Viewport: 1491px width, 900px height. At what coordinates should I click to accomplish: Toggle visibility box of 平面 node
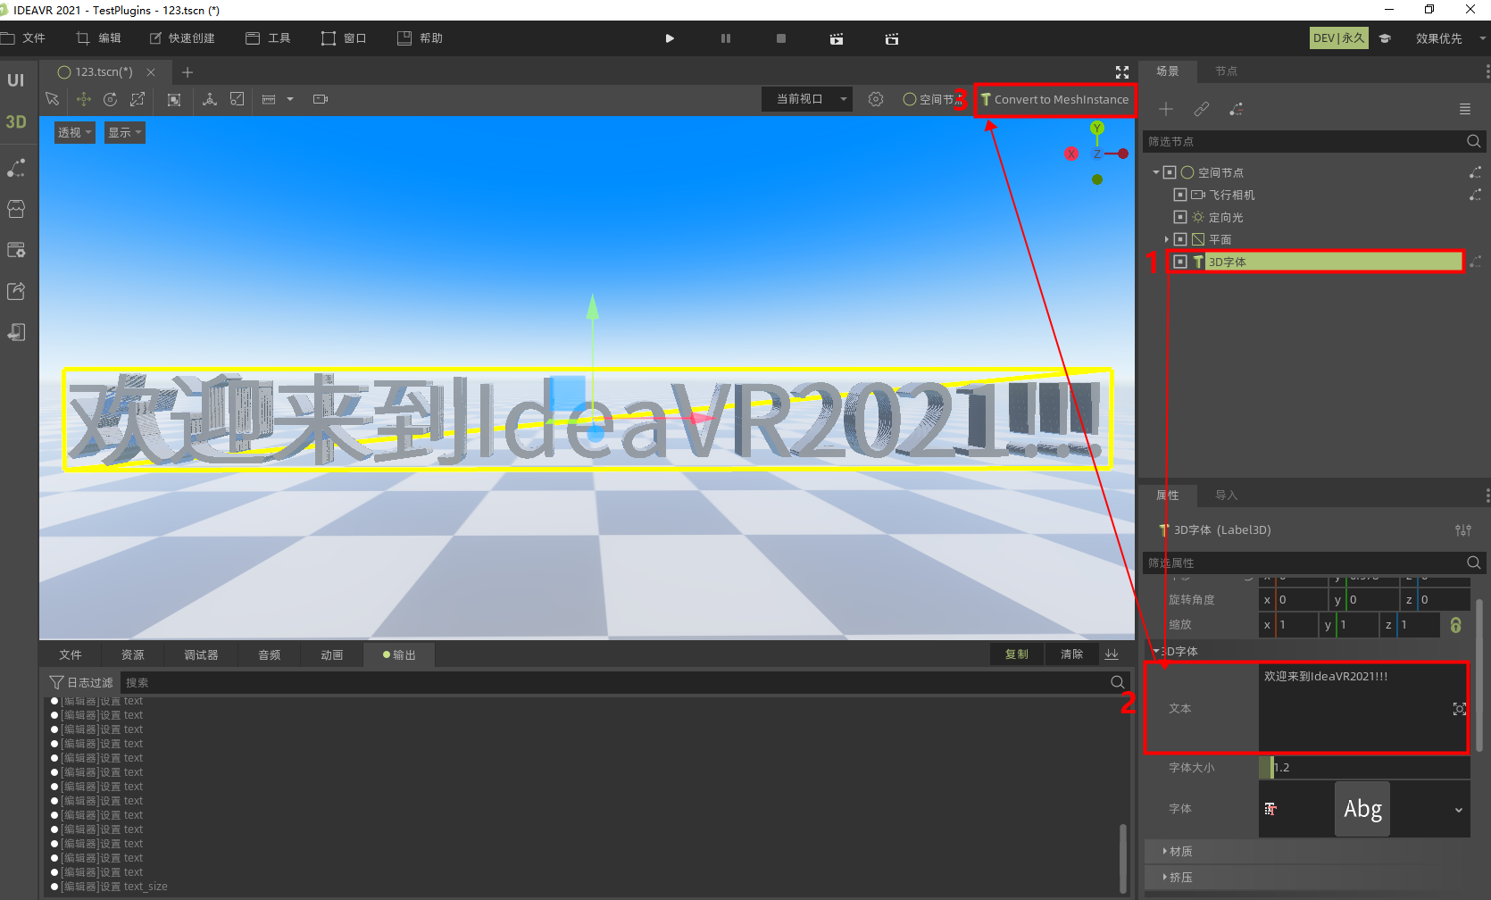(1180, 239)
